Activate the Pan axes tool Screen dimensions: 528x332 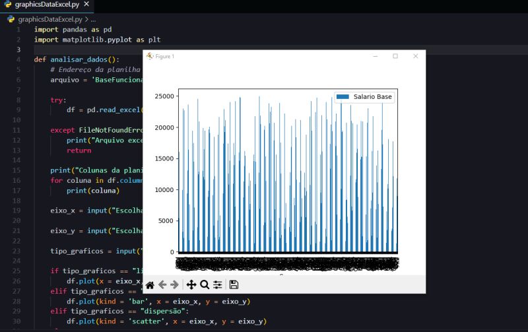pyautogui.click(x=191, y=285)
